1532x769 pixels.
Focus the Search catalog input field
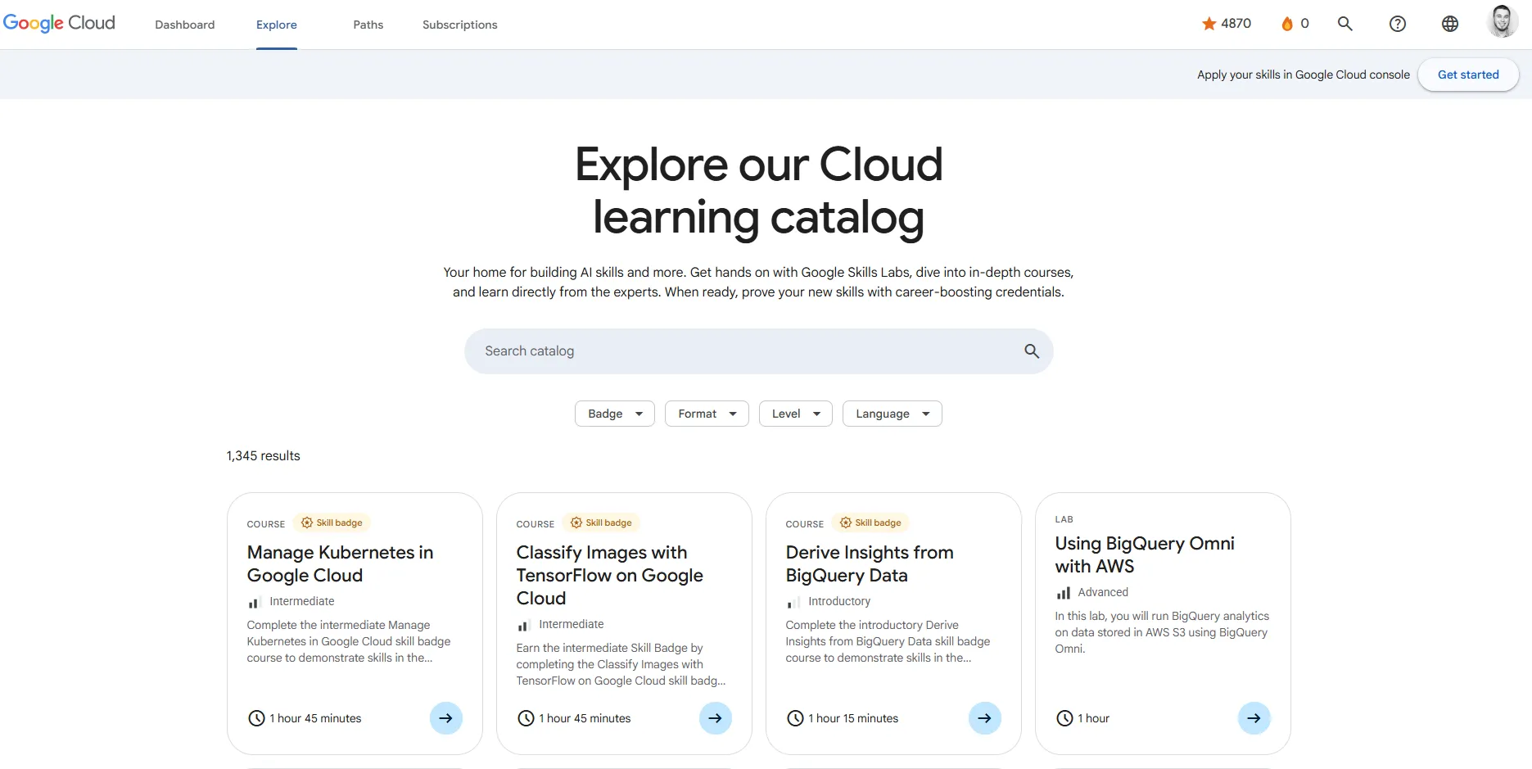(758, 351)
